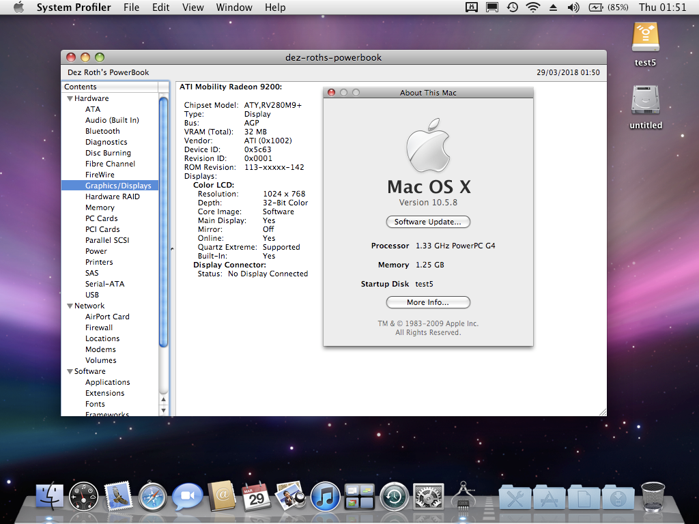This screenshot has height=524, width=699.
Task: Click the battery status icon showing 85%
Action: [x=608, y=7]
